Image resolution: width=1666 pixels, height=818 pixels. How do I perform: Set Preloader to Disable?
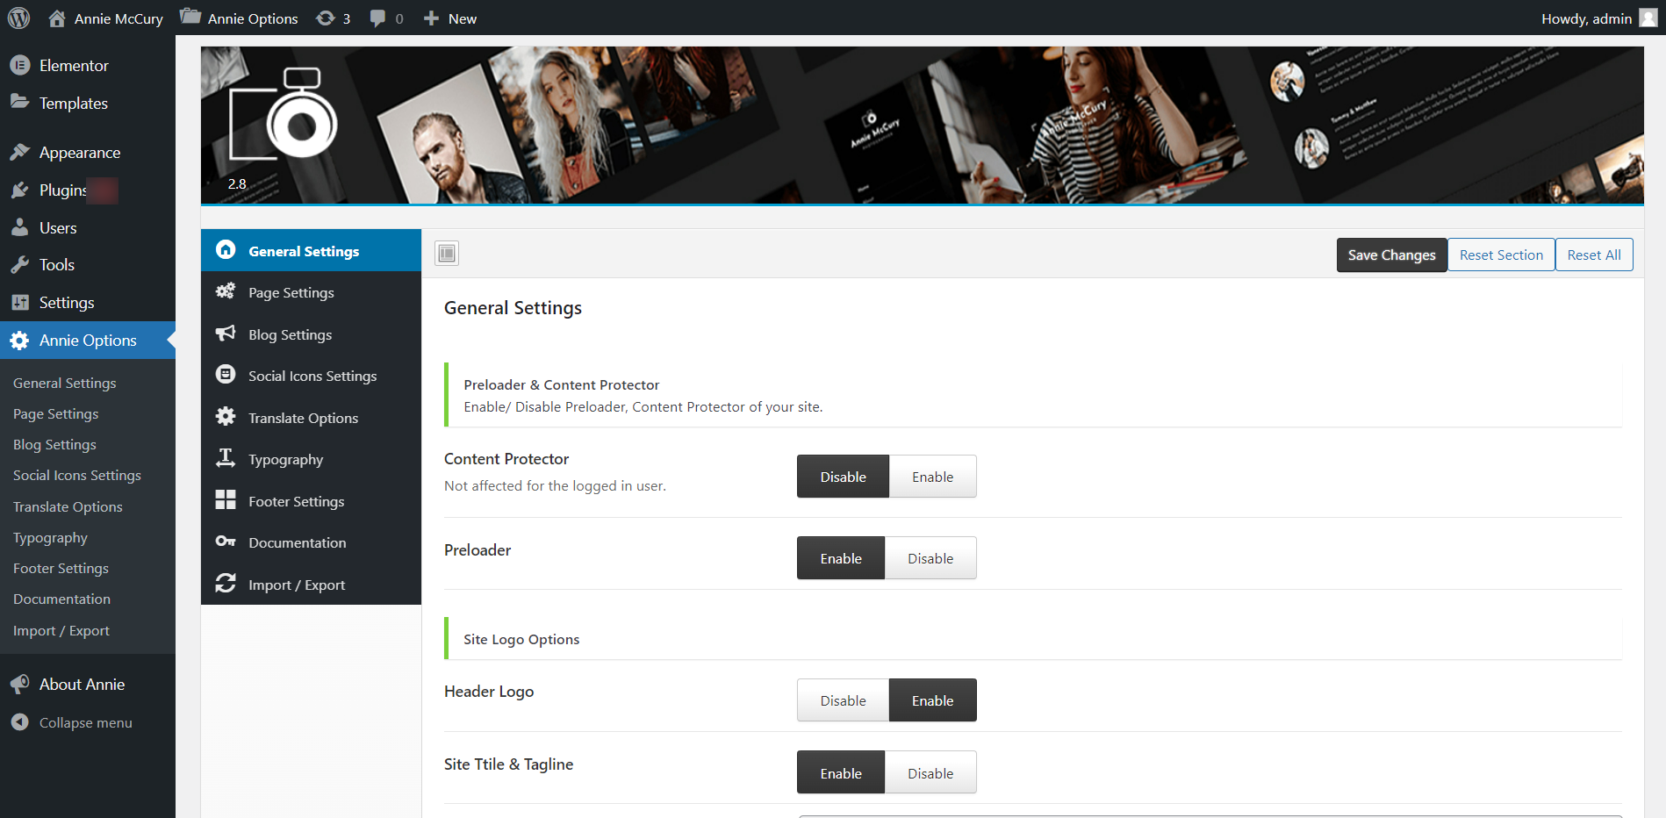coord(930,558)
